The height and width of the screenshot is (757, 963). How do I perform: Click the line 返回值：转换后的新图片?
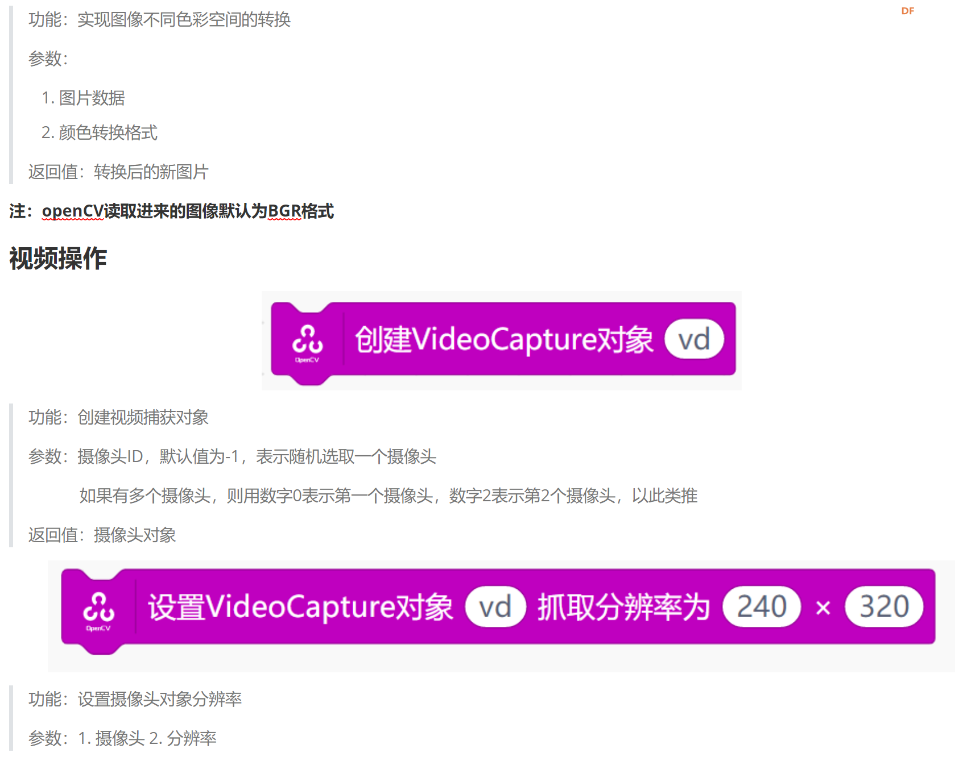[119, 172]
